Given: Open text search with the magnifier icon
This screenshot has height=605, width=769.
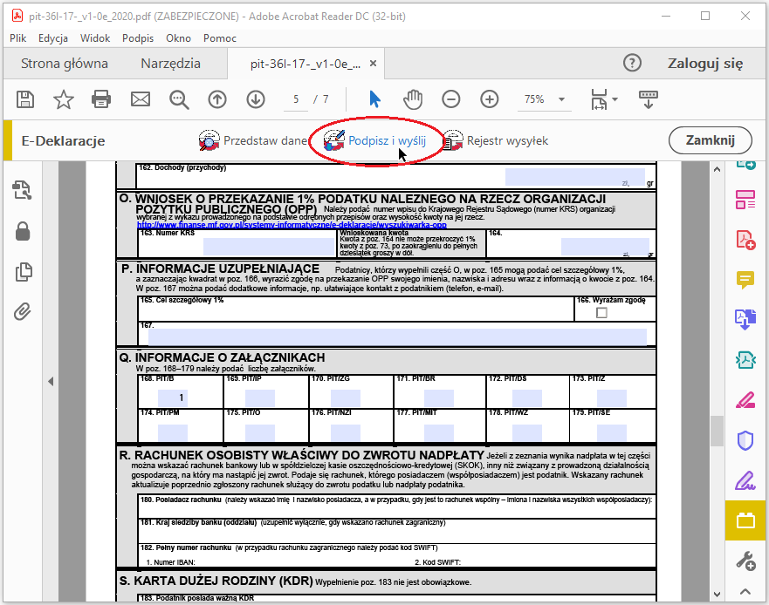Looking at the screenshot, I should 179,99.
